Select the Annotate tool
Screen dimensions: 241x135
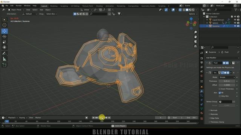[4, 53]
